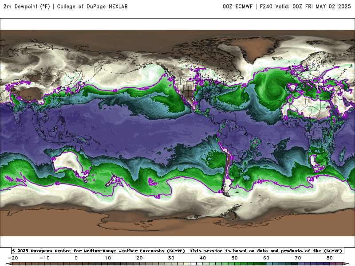Screen dimensions: 355x266
Task: Click the purple right end of the colorbar
Action: click(x=345, y=264)
